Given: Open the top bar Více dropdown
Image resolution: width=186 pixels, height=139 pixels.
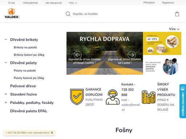Looking at the screenshot, I should [73, 3].
